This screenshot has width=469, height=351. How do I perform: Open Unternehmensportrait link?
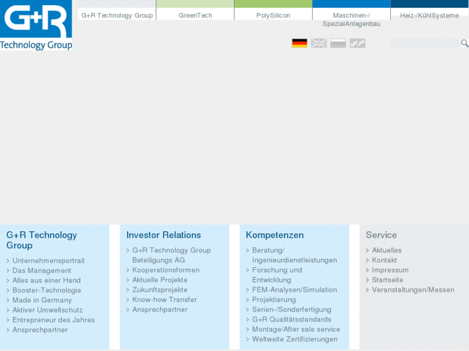(x=48, y=260)
